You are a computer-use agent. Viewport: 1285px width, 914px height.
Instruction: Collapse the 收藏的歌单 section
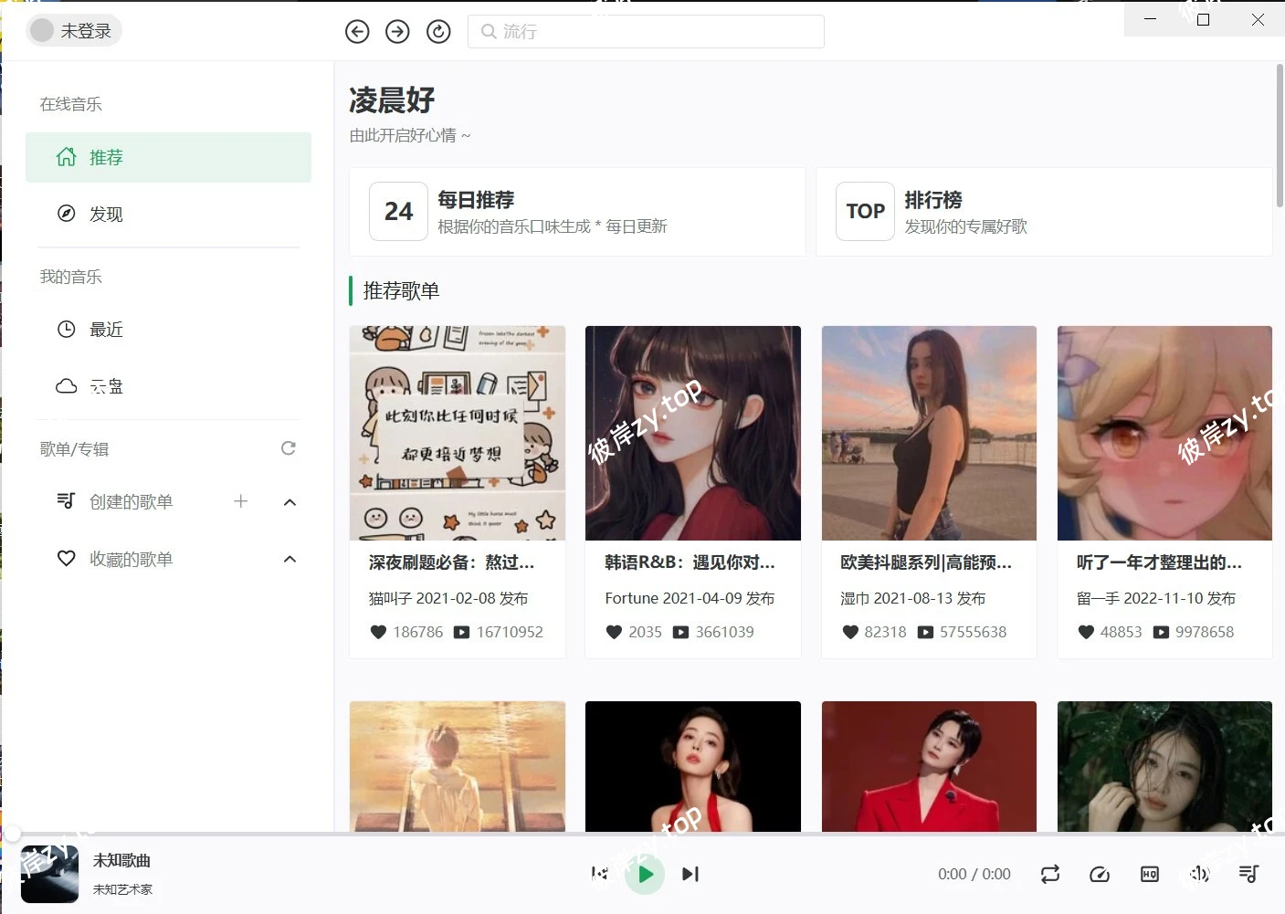click(x=290, y=558)
